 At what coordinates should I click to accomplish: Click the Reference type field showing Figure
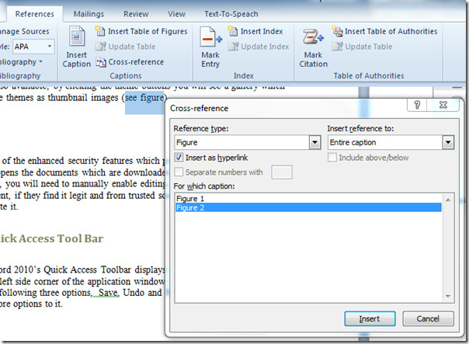tap(242, 142)
